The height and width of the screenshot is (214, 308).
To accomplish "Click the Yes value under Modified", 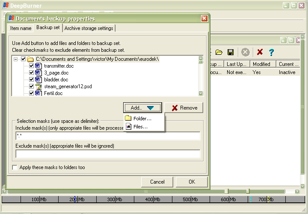I will pos(257,72).
